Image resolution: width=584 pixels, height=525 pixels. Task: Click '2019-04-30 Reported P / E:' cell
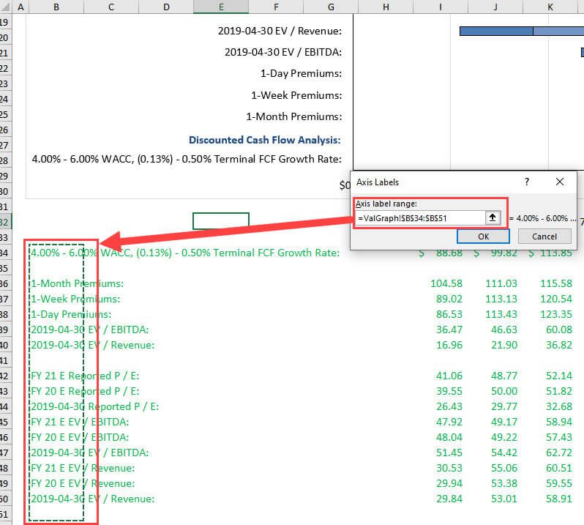(94, 406)
